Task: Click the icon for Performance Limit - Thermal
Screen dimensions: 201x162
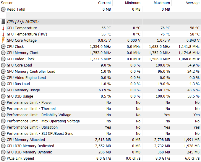Action: coord(3,109)
